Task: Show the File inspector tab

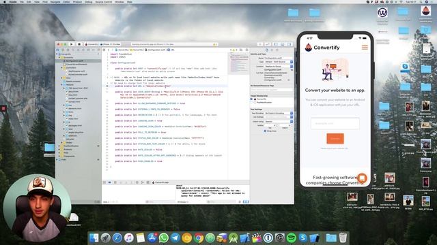Action: [267, 50]
